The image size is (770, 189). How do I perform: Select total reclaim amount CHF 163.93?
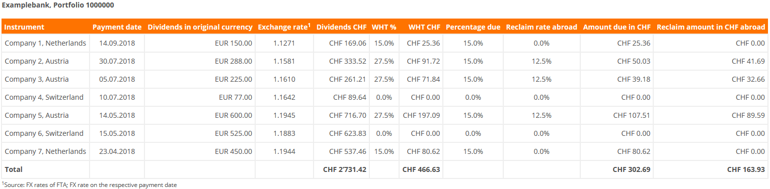(x=746, y=169)
